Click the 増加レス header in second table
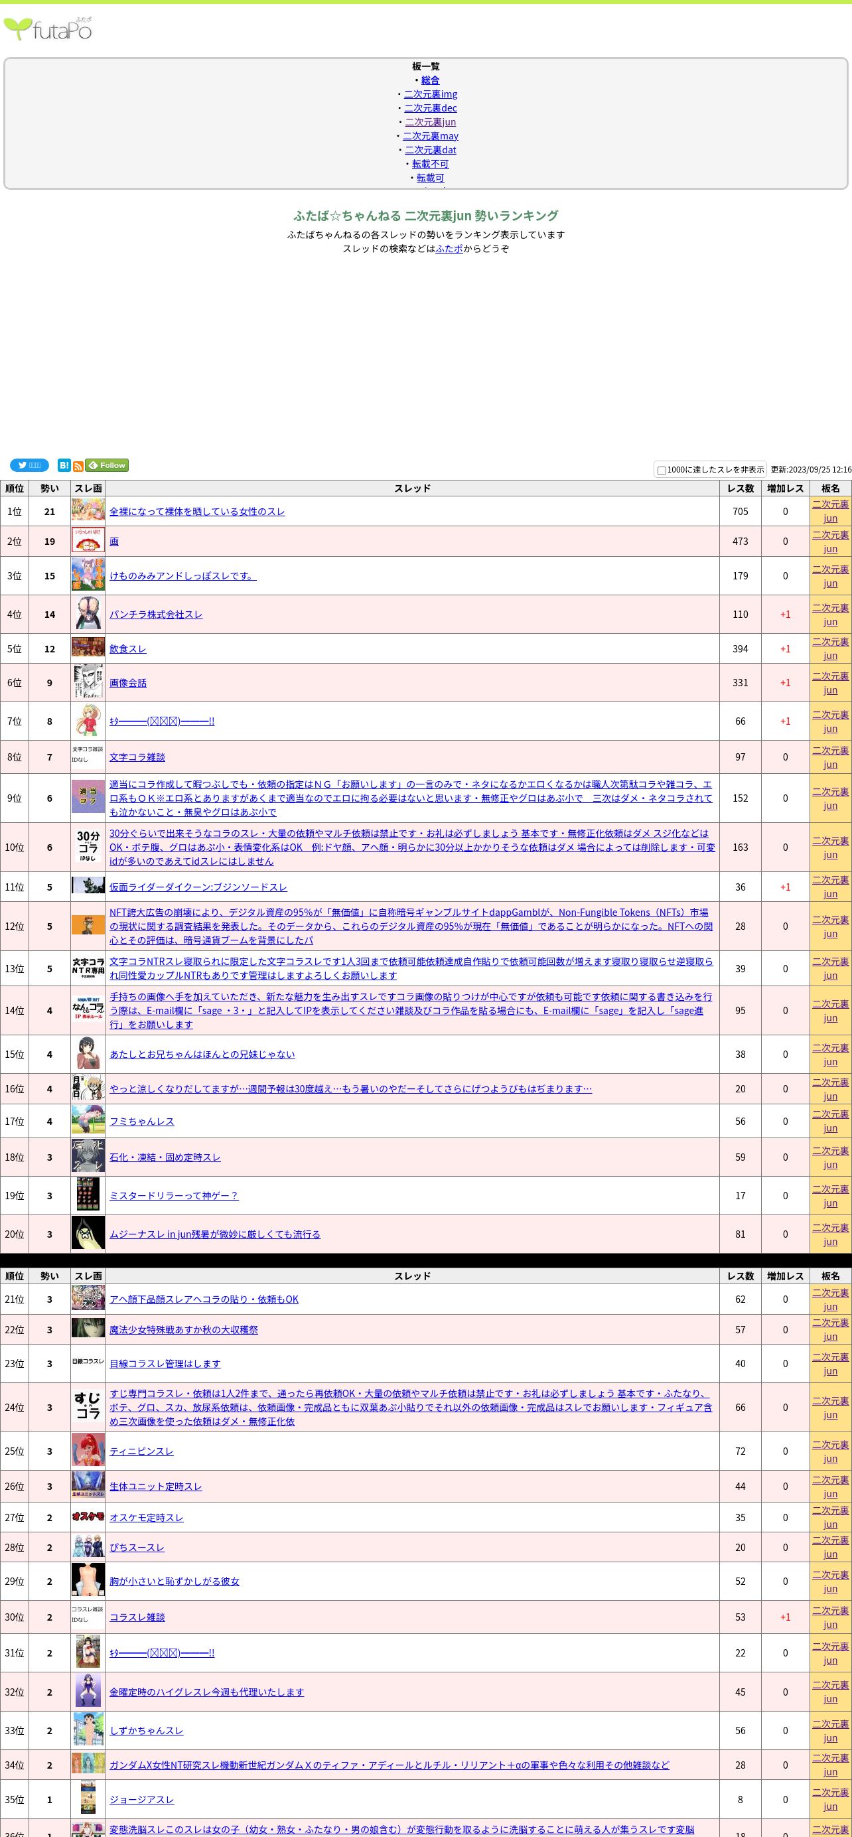 point(785,1276)
